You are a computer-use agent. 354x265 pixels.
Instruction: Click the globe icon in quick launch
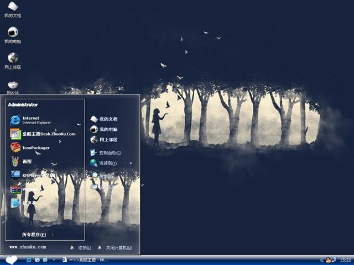point(37,260)
